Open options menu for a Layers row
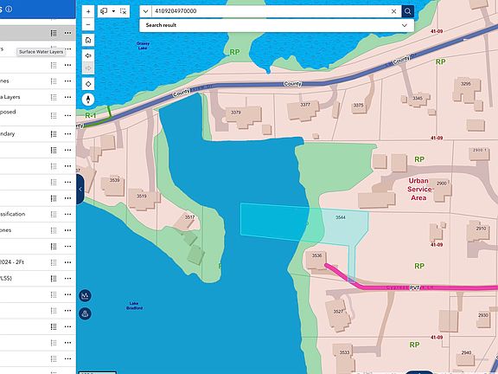The image size is (498, 374). 67,97
